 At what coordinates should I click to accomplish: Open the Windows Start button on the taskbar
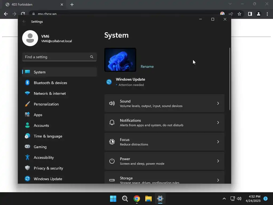[x=113, y=199]
